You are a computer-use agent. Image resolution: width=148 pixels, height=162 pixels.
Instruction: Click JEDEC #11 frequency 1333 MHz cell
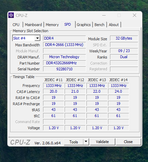tap(53, 86)
